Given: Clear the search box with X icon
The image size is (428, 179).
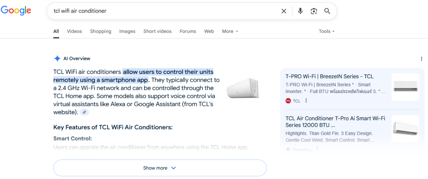Looking at the screenshot, I should 284,11.
